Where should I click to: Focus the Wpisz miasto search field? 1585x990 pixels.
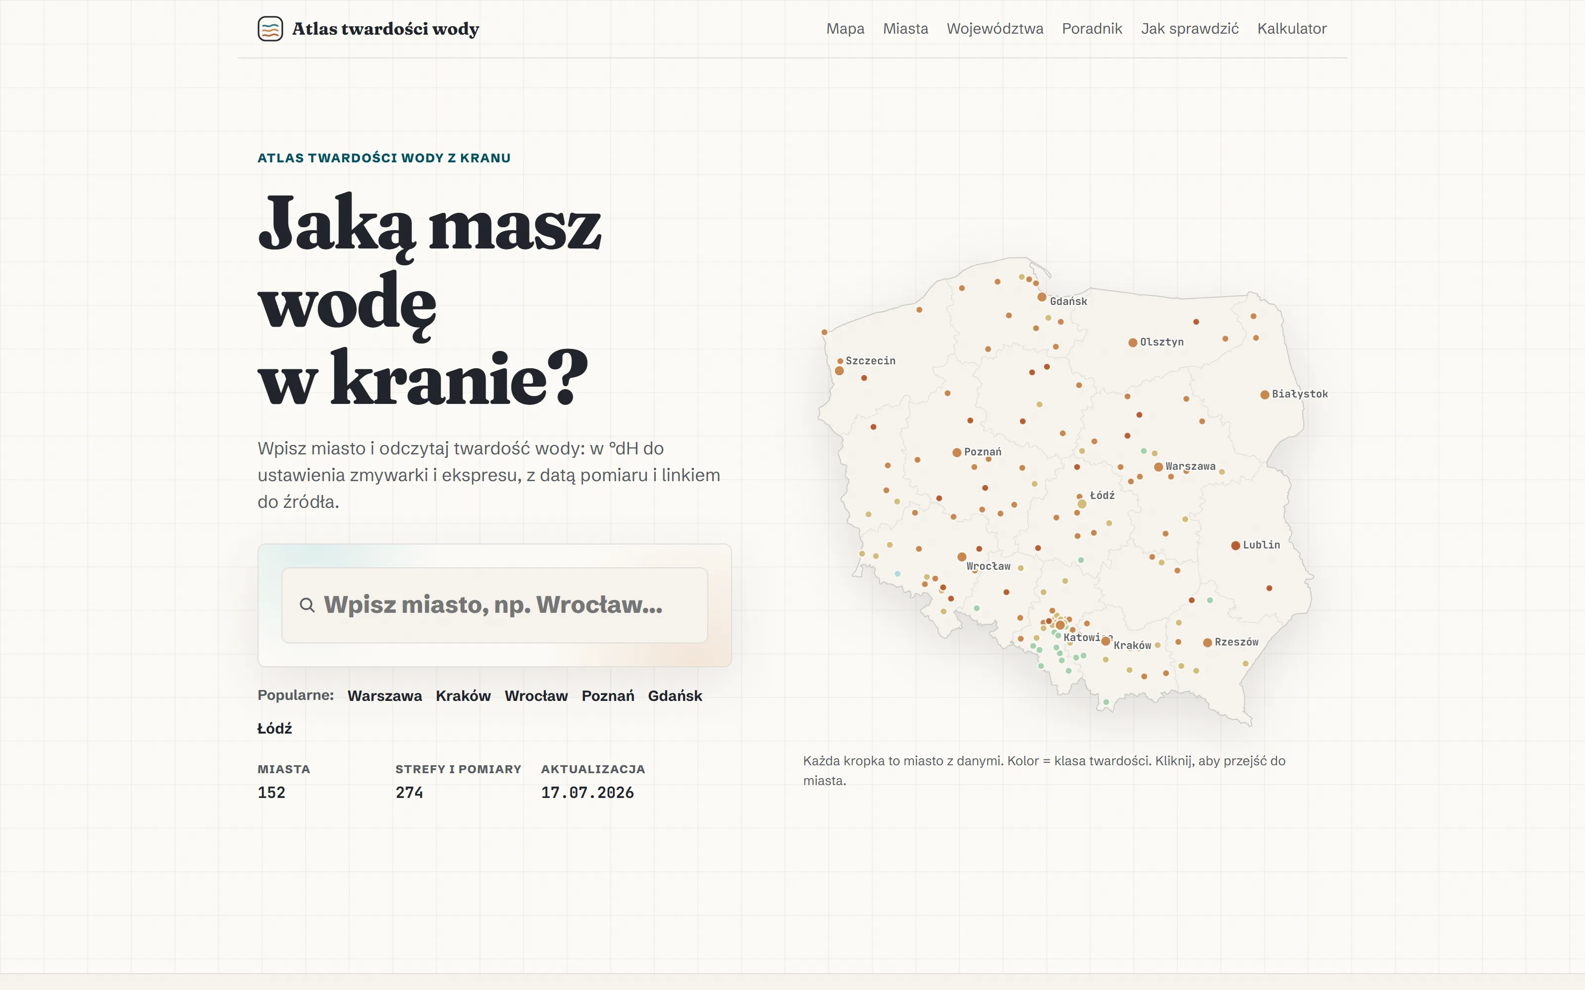[494, 605]
